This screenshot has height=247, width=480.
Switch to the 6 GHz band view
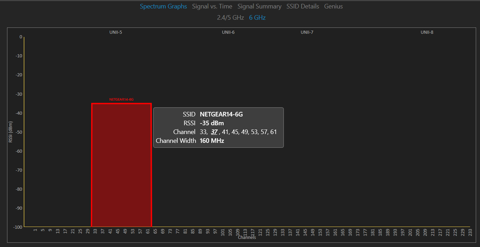click(x=257, y=17)
